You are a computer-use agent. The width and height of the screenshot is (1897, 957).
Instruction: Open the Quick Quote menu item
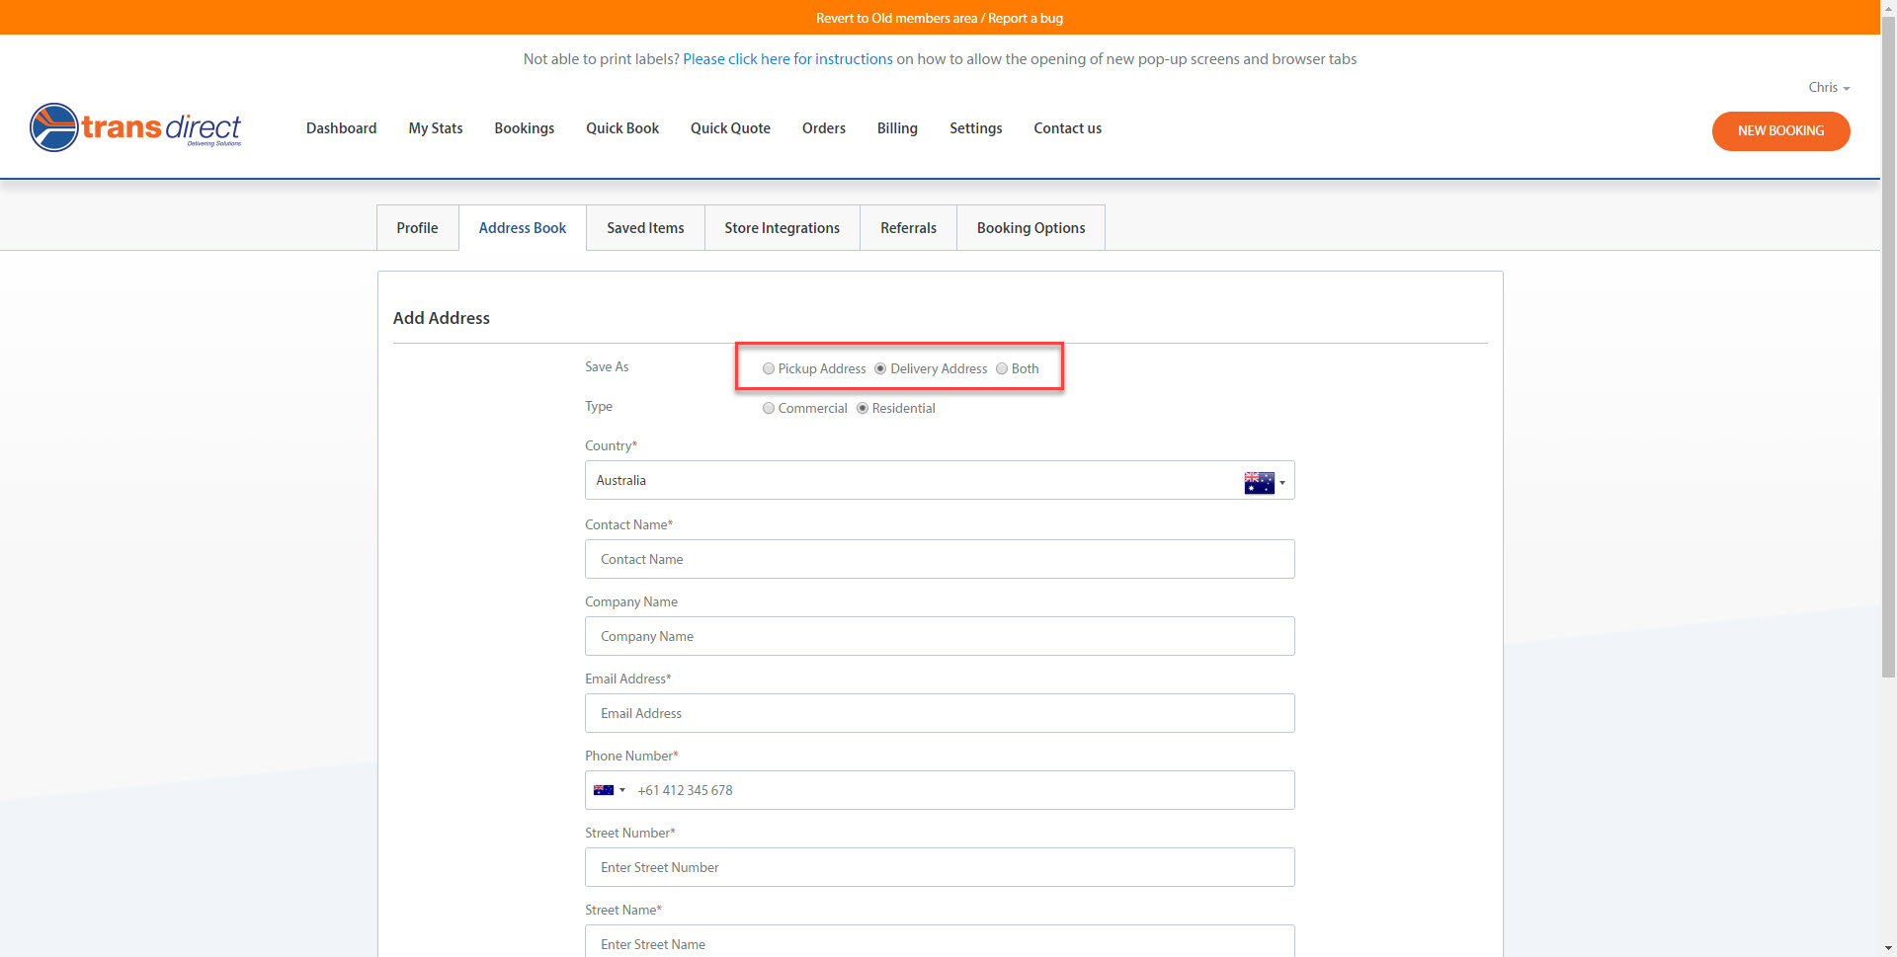[x=730, y=128]
